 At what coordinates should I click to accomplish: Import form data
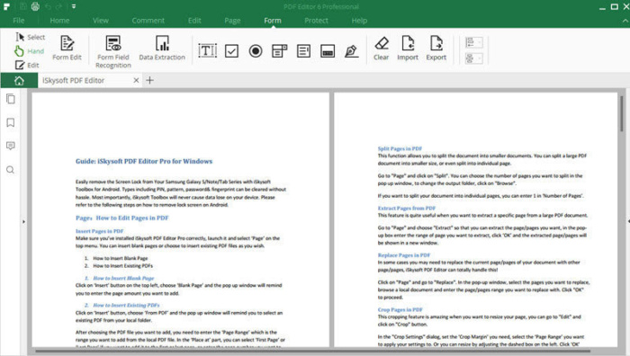408,49
